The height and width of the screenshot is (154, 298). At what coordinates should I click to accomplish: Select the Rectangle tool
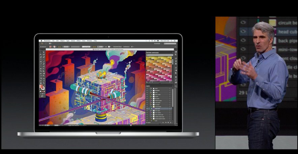point(41,62)
